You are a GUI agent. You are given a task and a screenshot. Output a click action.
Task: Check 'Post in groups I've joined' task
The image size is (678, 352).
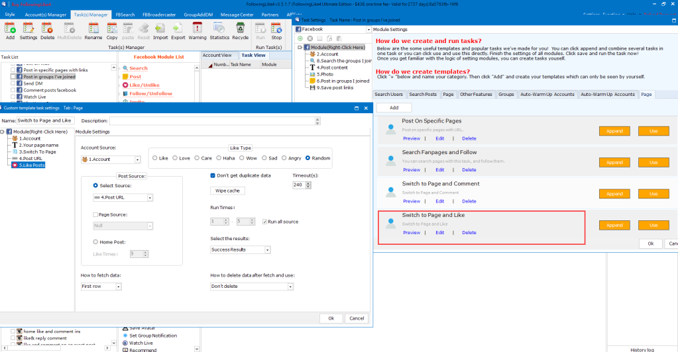pyautogui.click(x=13, y=77)
